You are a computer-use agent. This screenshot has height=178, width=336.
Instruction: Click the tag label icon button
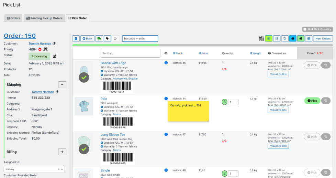(x=107, y=39)
